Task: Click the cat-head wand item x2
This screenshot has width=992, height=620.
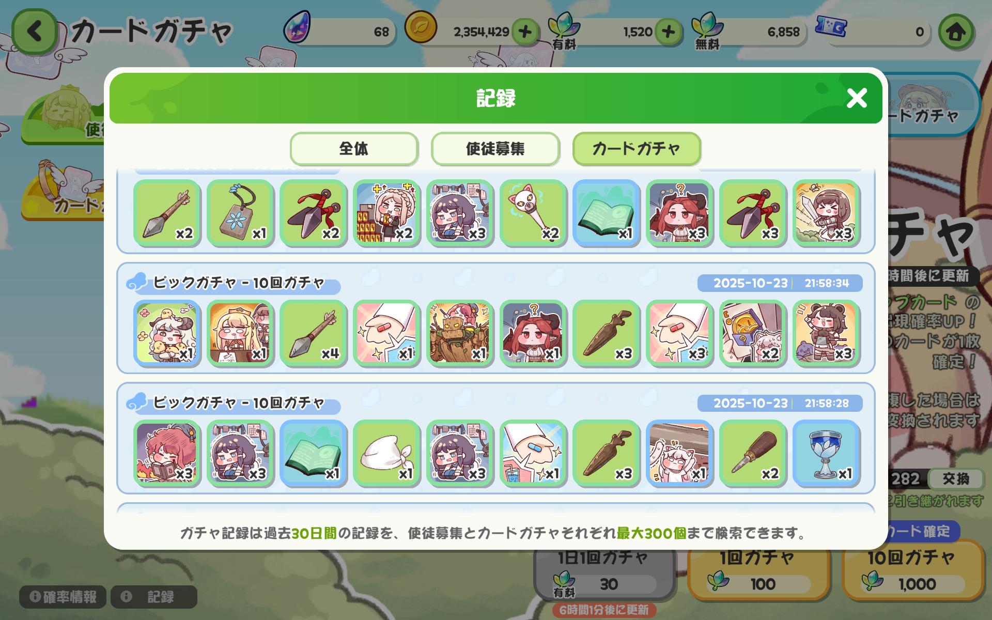Action: coord(533,213)
